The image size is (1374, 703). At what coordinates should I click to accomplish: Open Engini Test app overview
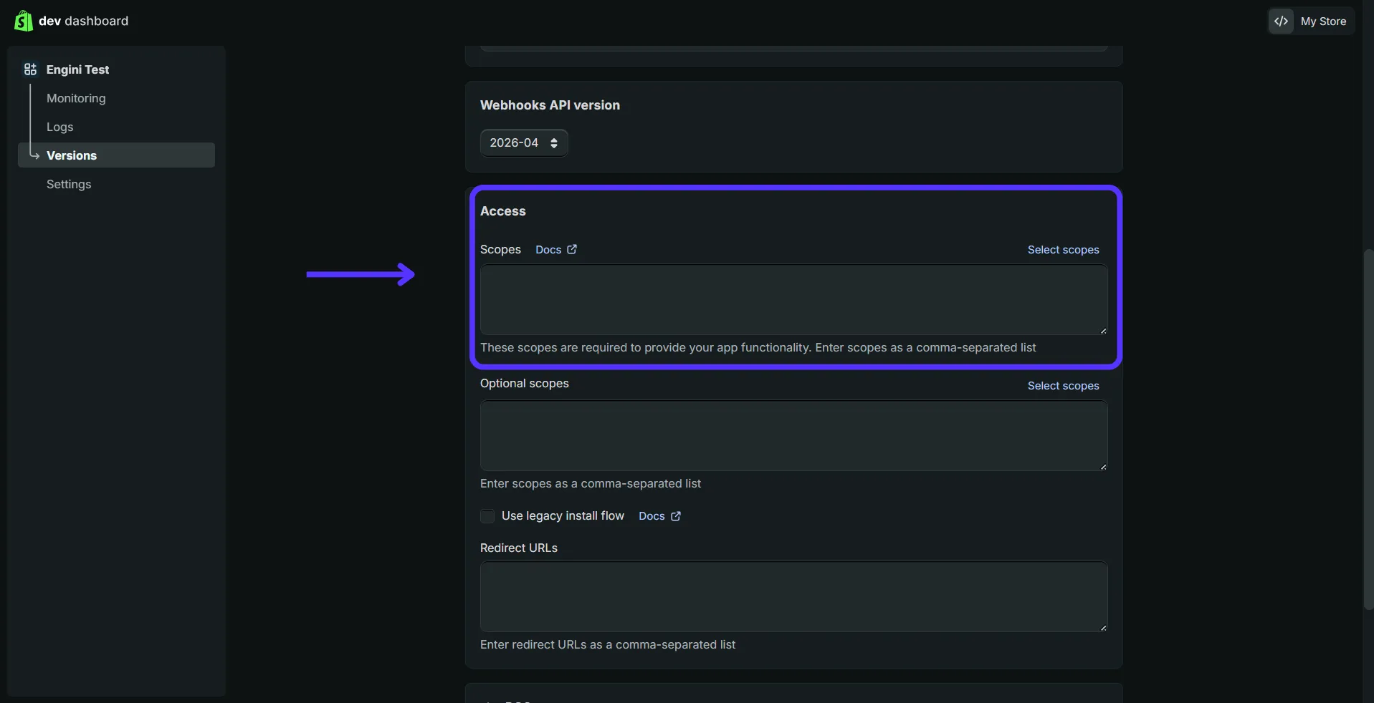click(x=77, y=69)
